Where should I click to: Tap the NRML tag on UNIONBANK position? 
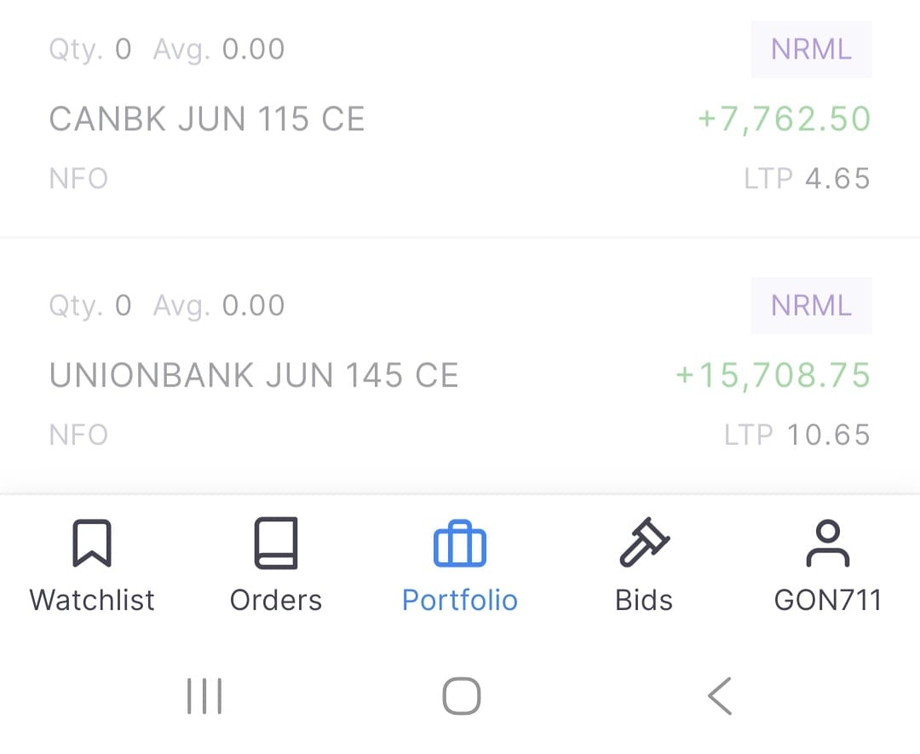(812, 306)
